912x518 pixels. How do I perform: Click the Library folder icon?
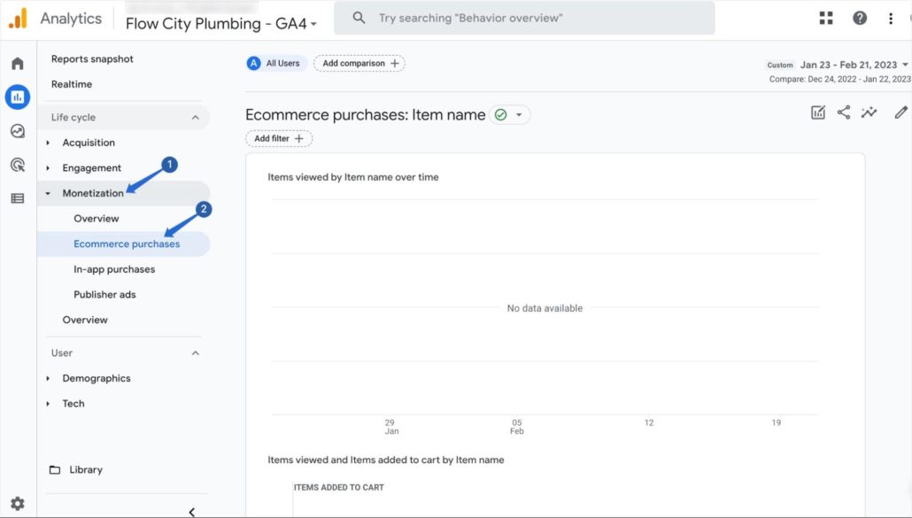[x=55, y=470]
